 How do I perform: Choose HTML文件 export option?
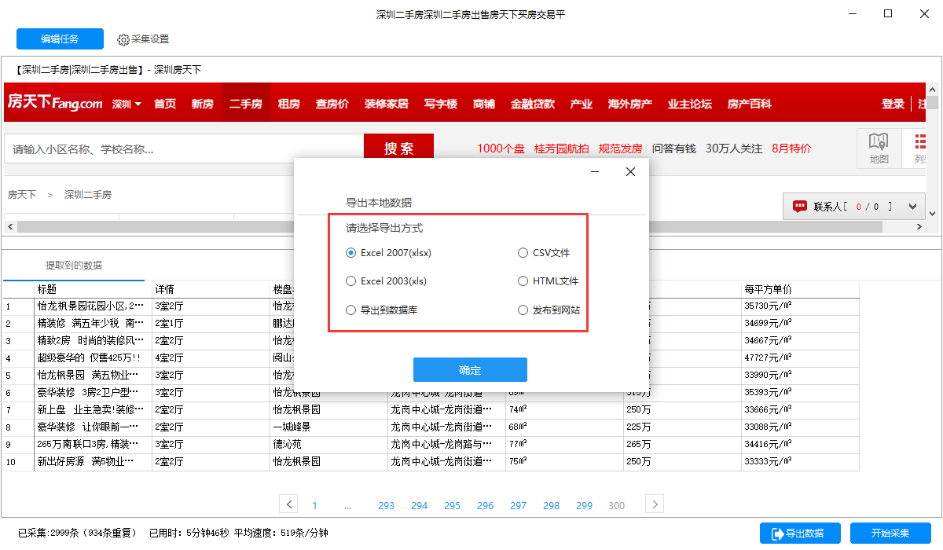(549, 281)
